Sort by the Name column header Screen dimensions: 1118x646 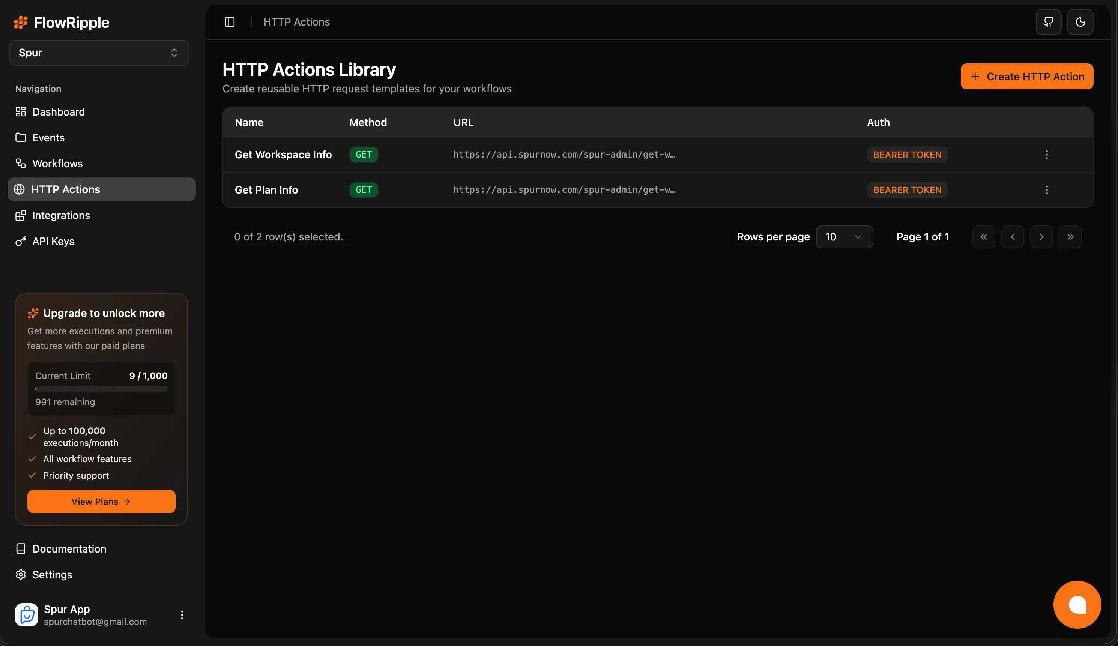249,122
